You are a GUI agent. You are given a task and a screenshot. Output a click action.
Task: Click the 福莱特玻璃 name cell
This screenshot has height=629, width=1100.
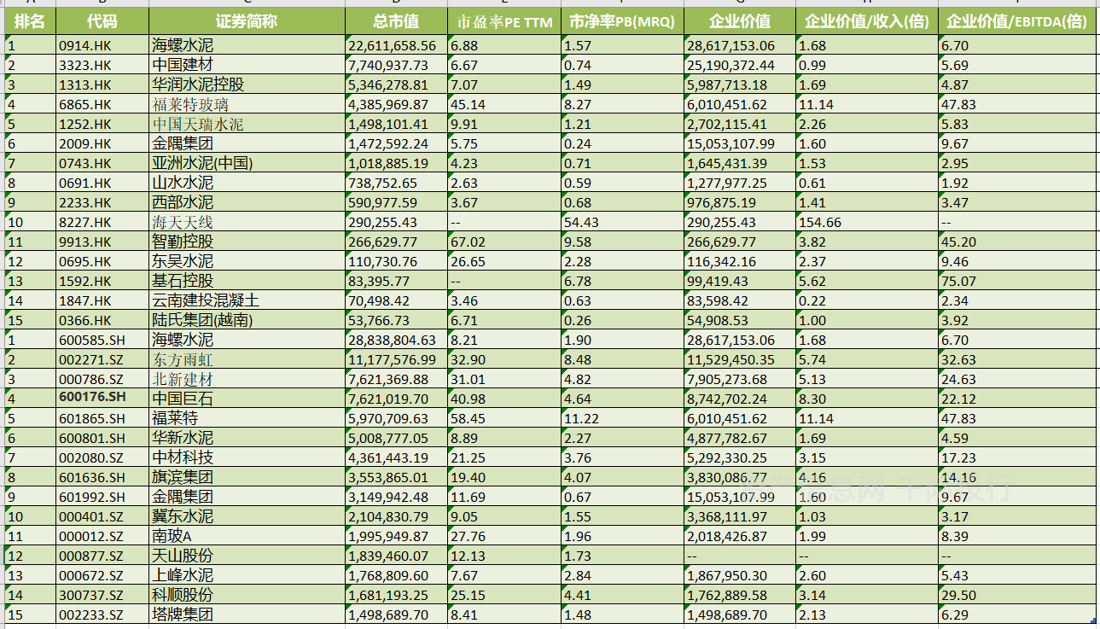click(247, 105)
